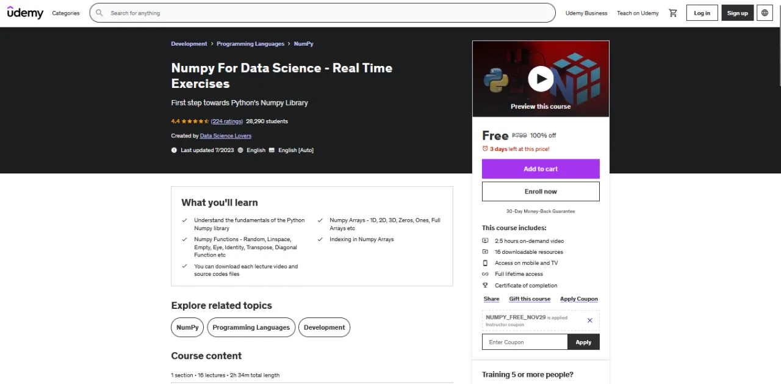
Task: Click the alarm clock icon near 3 days
Action: pyautogui.click(x=485, y=148)
